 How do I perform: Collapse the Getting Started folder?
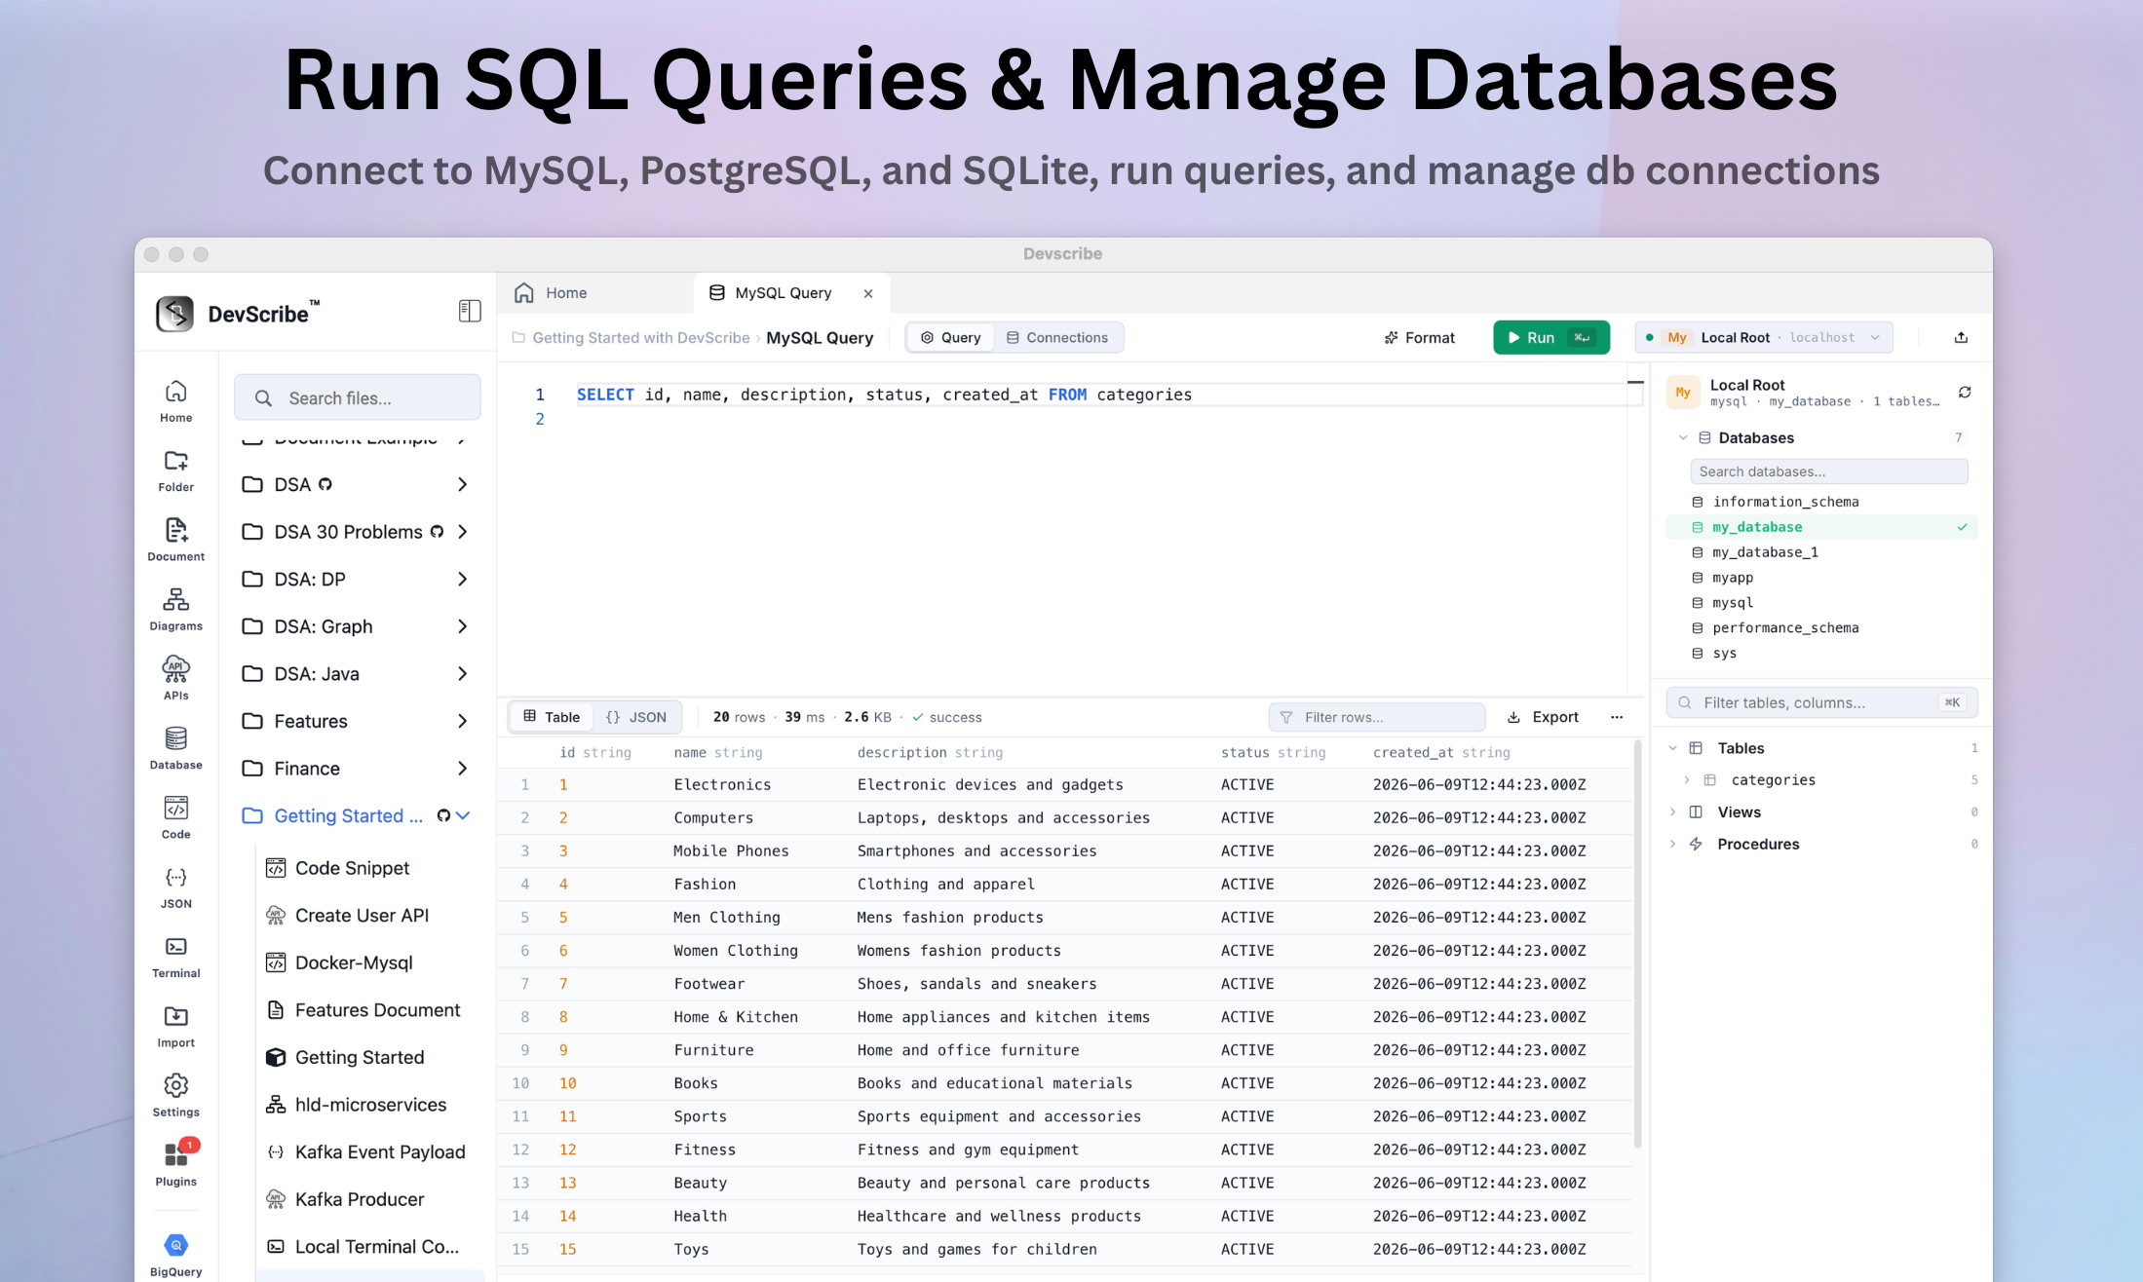coord(464,815)
